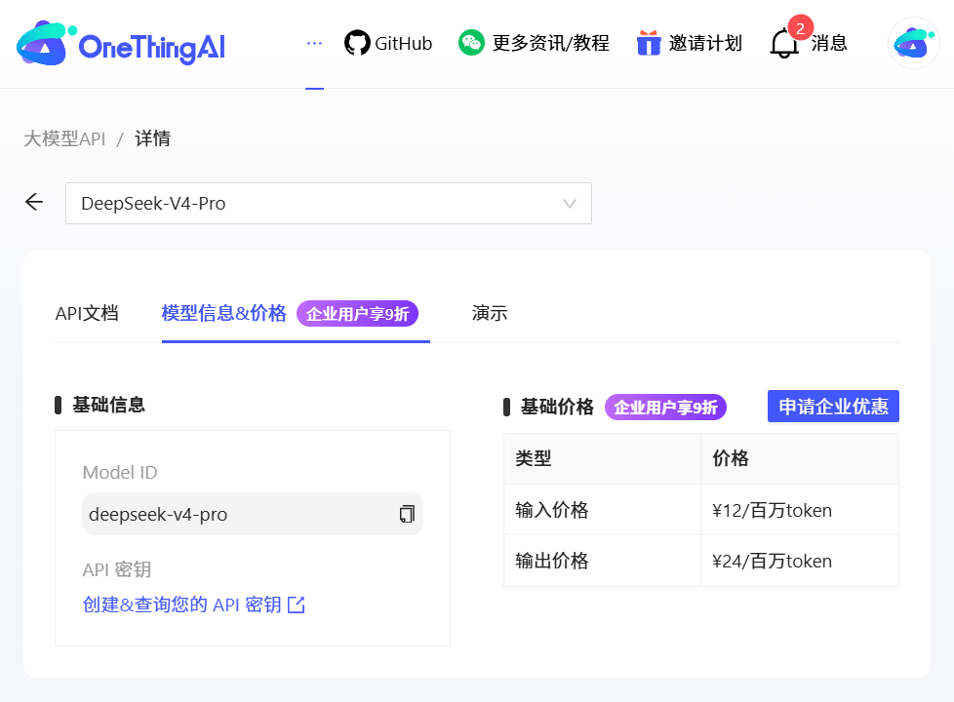Click the notification bell icon
Image resolution: width=954 pixels, height=702 pixels.
point(784,44)
